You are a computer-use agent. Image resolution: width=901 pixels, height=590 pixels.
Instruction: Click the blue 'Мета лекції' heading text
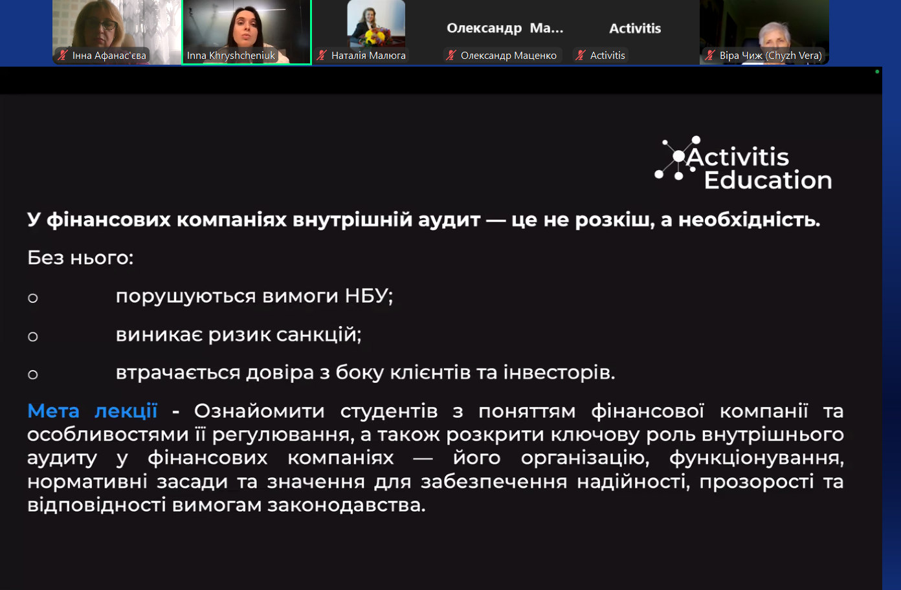(x=92, y=411)
